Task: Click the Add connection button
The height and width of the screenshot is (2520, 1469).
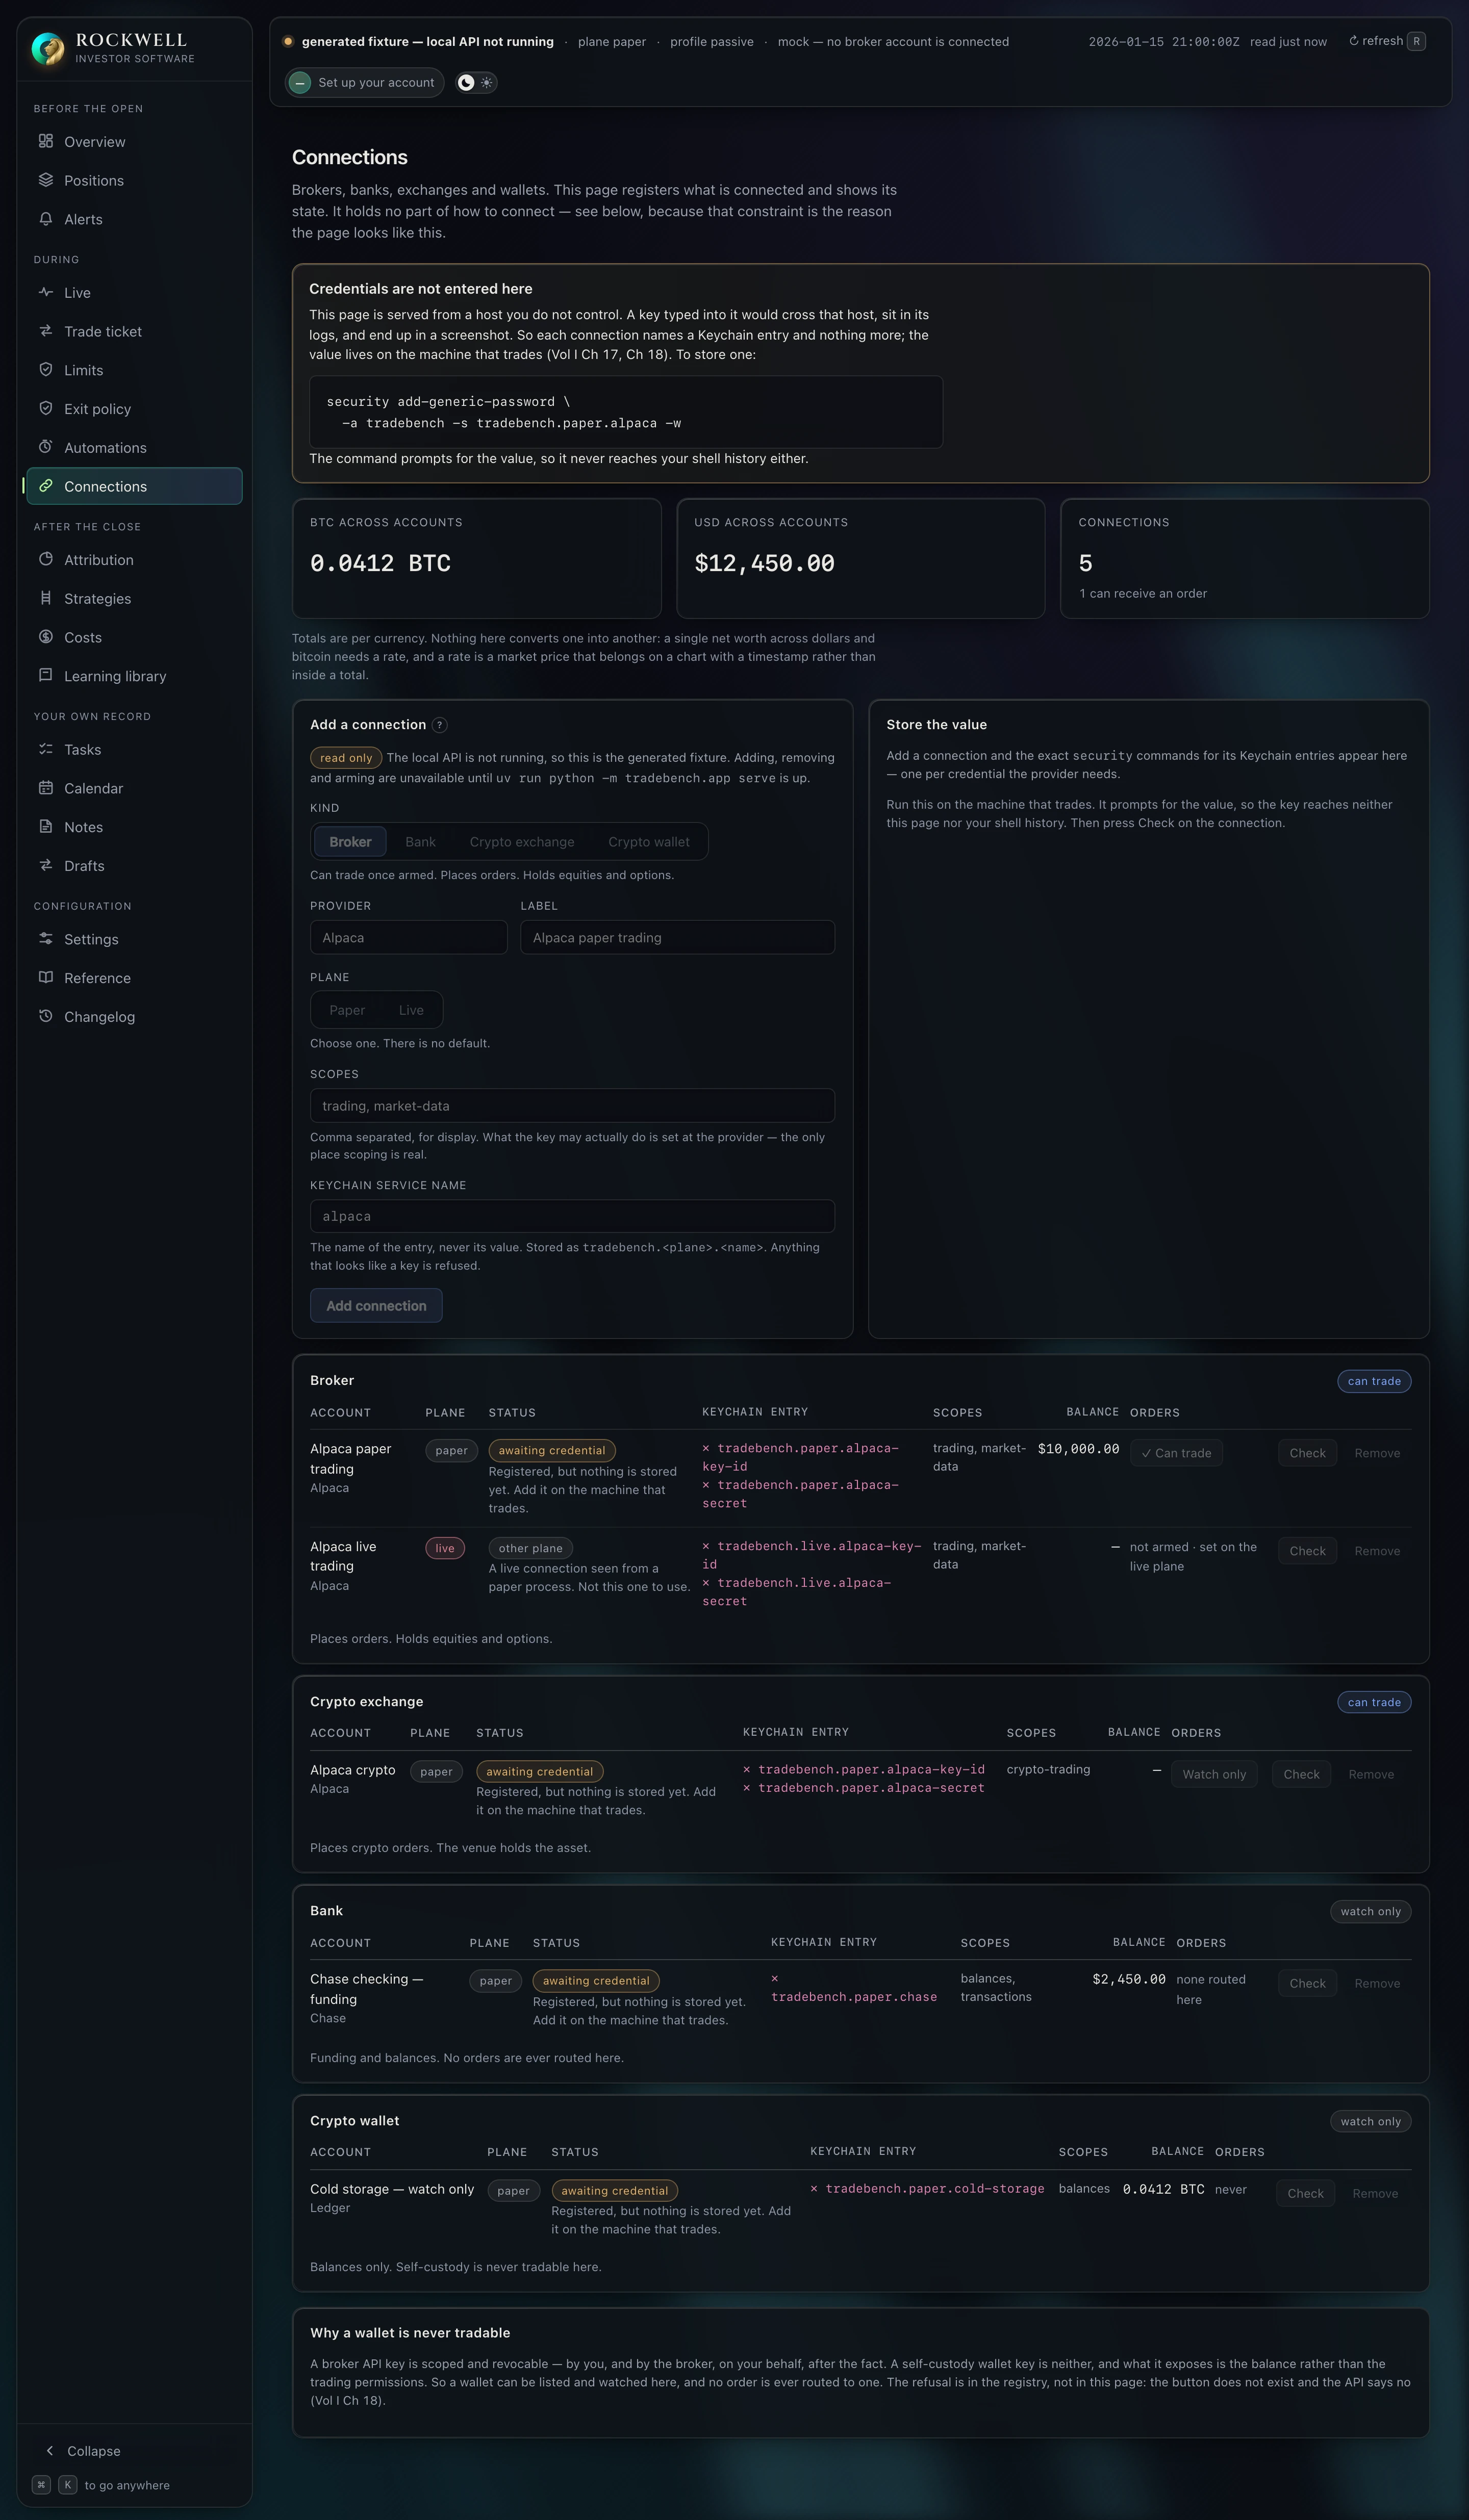Action: point(376,1306)
